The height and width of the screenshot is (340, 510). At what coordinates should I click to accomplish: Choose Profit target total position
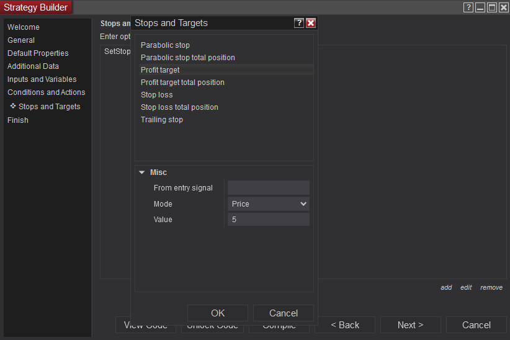182,83
